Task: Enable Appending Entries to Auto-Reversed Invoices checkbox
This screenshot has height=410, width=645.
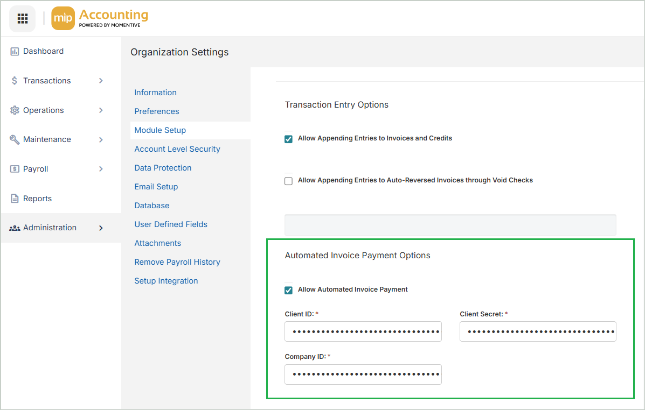Action: [288, 181]
